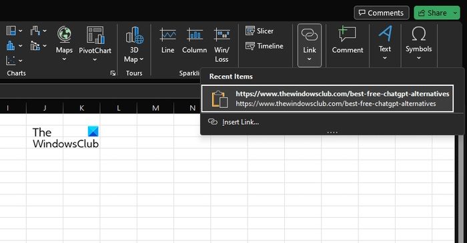Expand the combo chart dropdown arrow
The height and width of the screenshot is (243, 467).
click(x=45, y=46)
